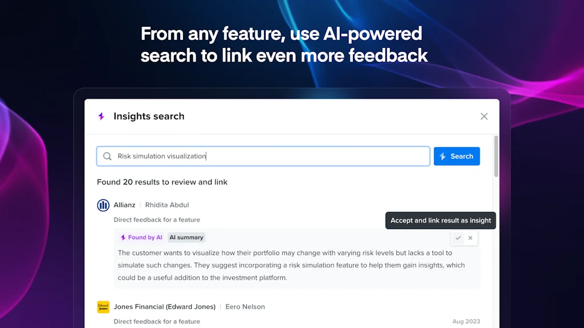584x328 pixels.
Task: Close the Insights search dialog
Action: click(x=484, y=116)
